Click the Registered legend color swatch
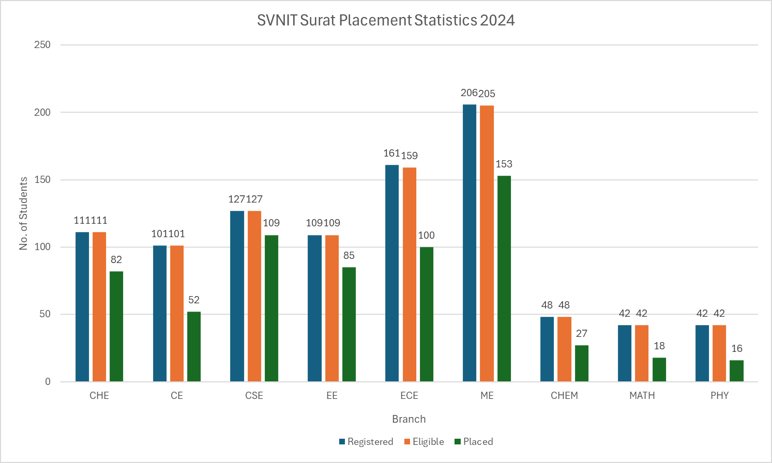772x463 pixels. [x=342, y=442]
